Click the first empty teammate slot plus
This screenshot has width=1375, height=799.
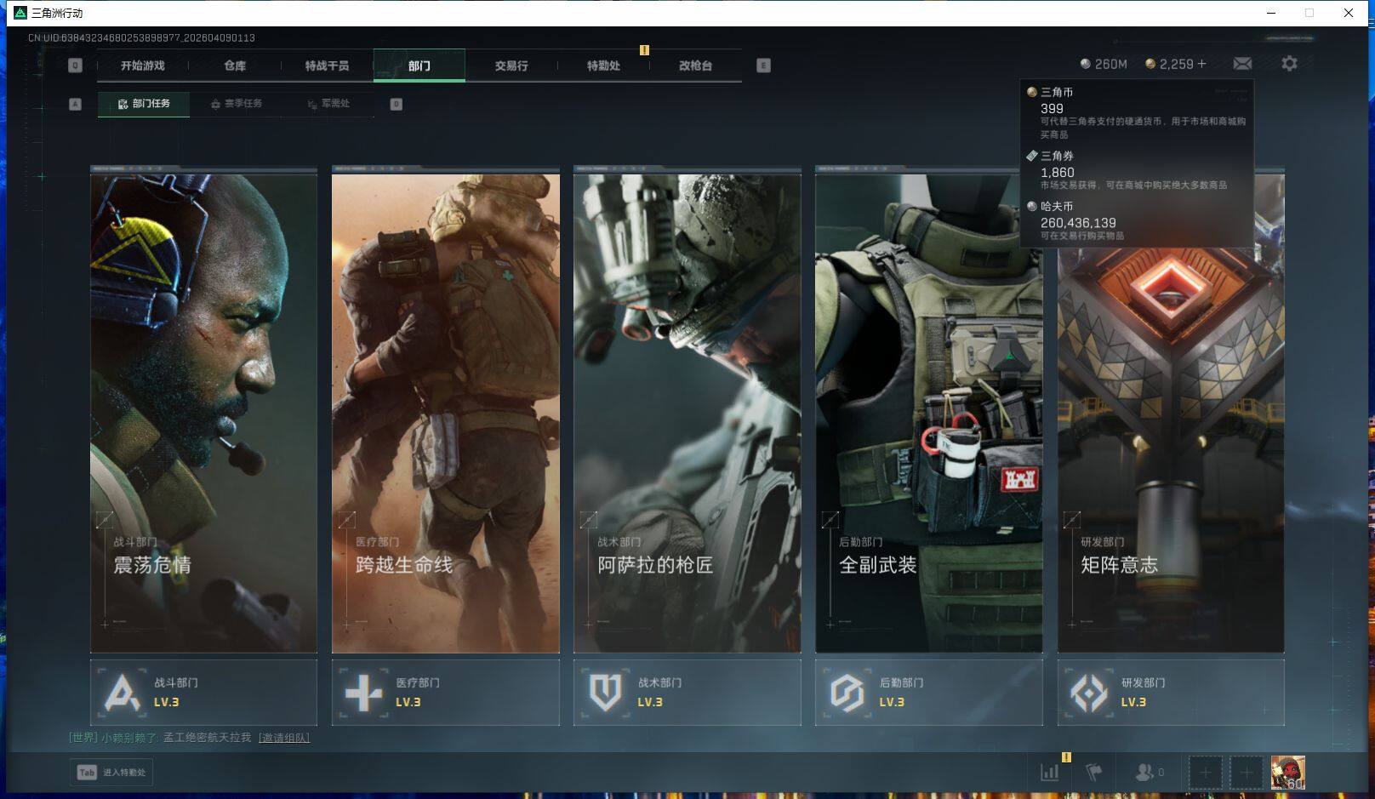tap(1205, 773)
